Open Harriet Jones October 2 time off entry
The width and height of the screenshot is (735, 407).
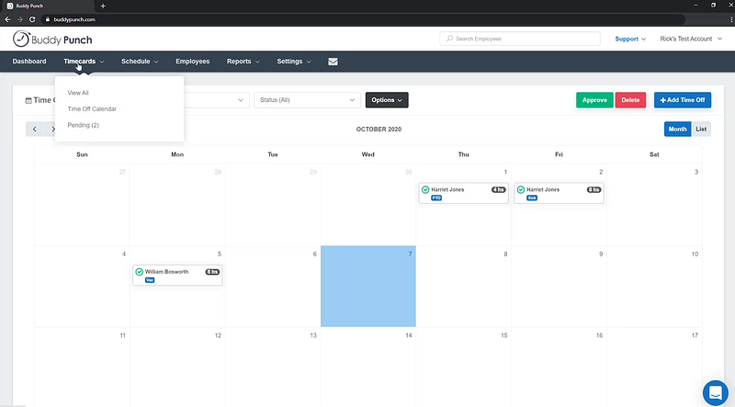[x=559, y=193]
